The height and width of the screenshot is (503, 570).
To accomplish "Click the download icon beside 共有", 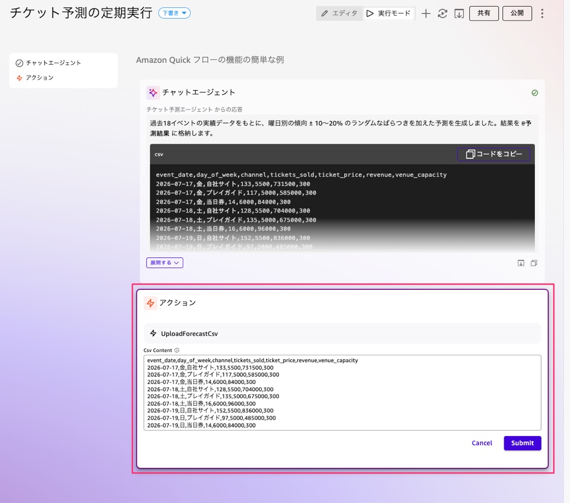I will point(459,13).
